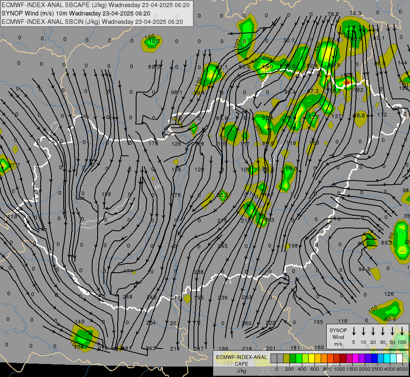This screenshot has height=377, width=410.
Task: Click the 800 tick on CAPE scale
Action: point(327,369)
